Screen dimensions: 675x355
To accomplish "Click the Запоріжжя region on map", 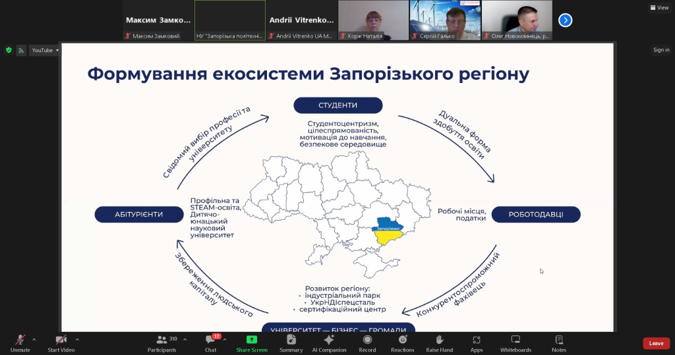I will (x=388, y=231).
